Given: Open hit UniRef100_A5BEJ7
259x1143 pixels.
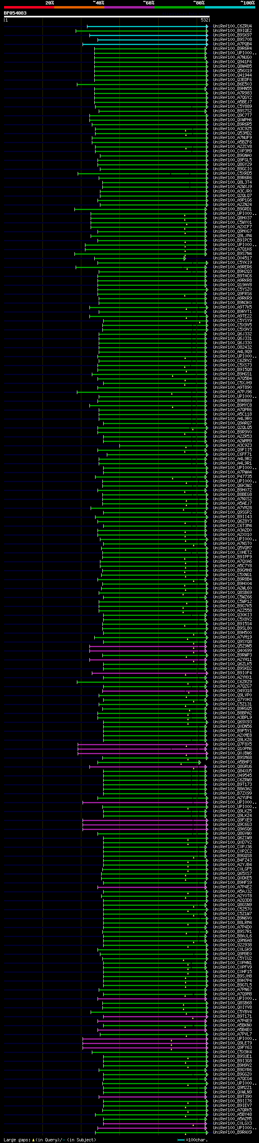Looking at the screenshot, I should [232, 102].
